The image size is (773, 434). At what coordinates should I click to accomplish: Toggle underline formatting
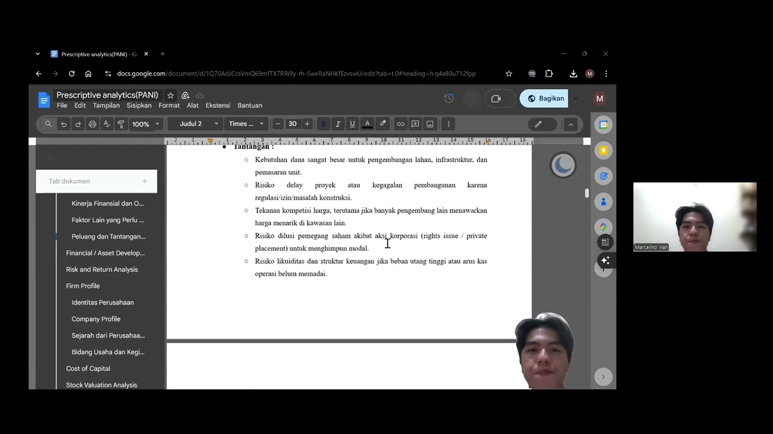[352, 124]
